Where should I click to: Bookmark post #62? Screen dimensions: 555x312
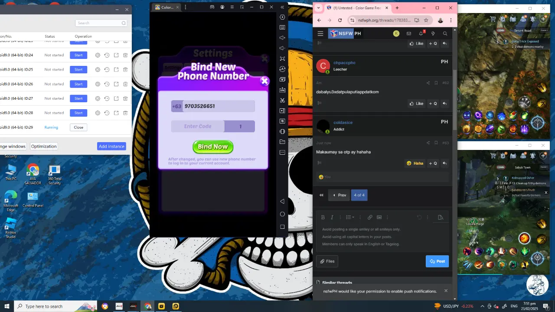point(436,83)
